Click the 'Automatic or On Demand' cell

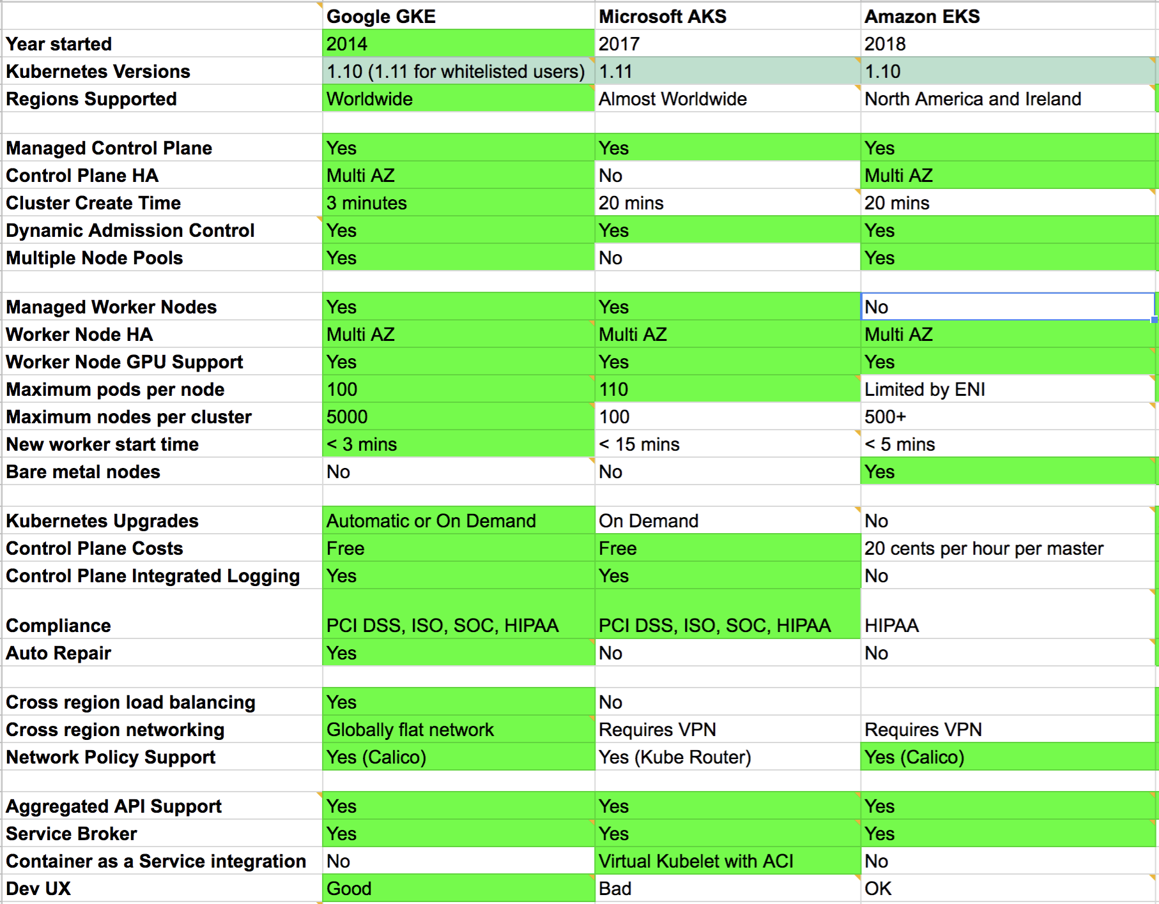pos(458,520)
